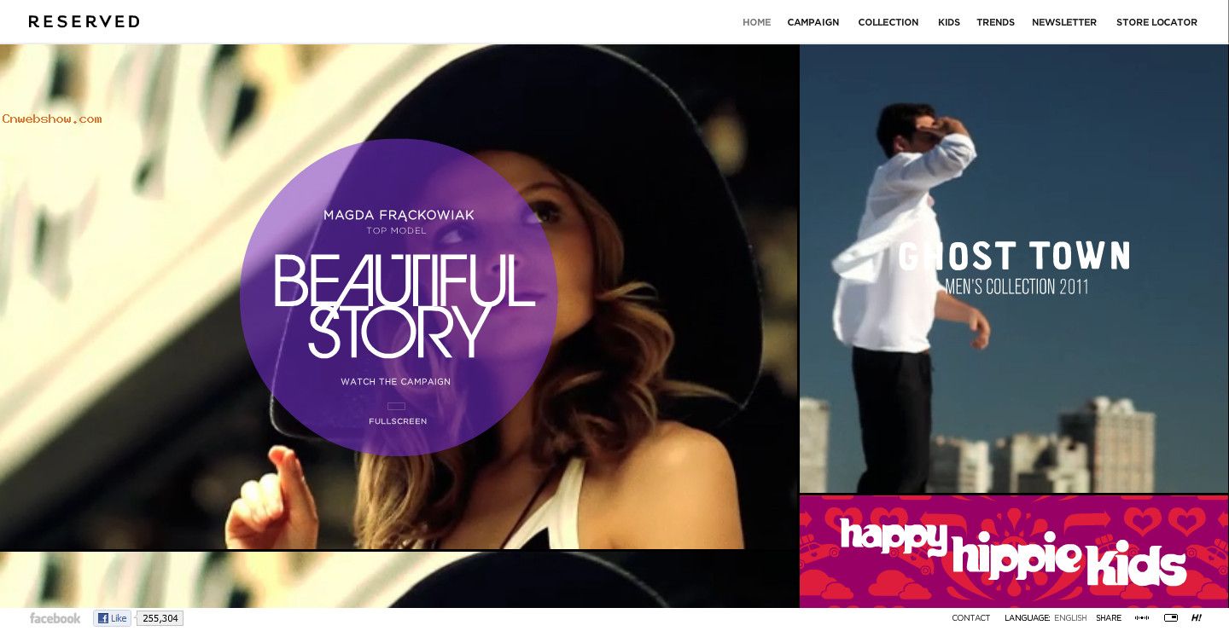Click the faded facebook logo in footer

tap(55, 618)
